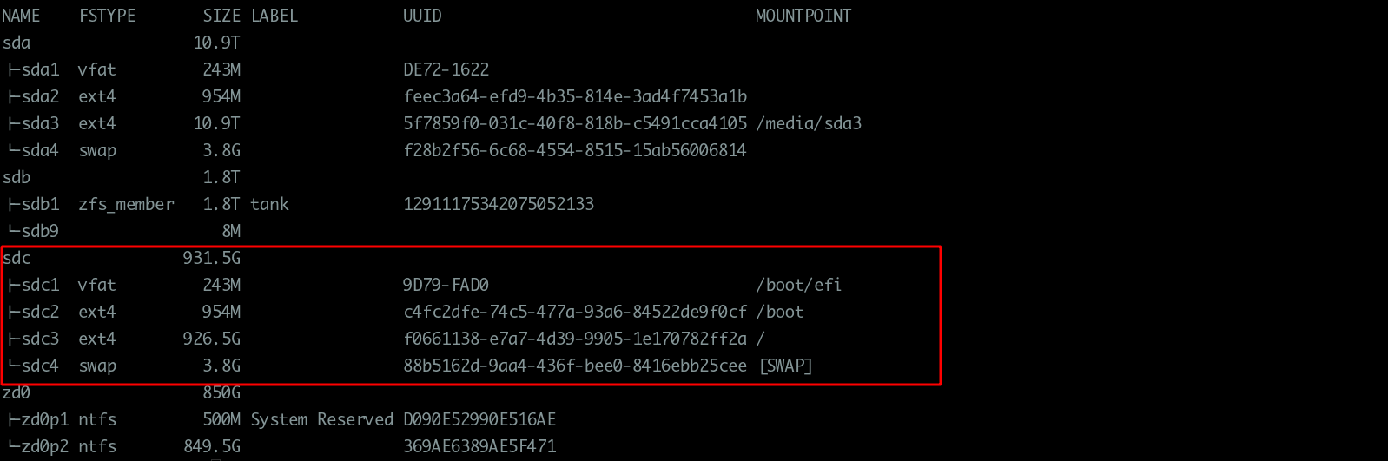1388x461 pixels.
Task: Click the /media/sda3 mountpoint
Action: [x=809, y=123]
